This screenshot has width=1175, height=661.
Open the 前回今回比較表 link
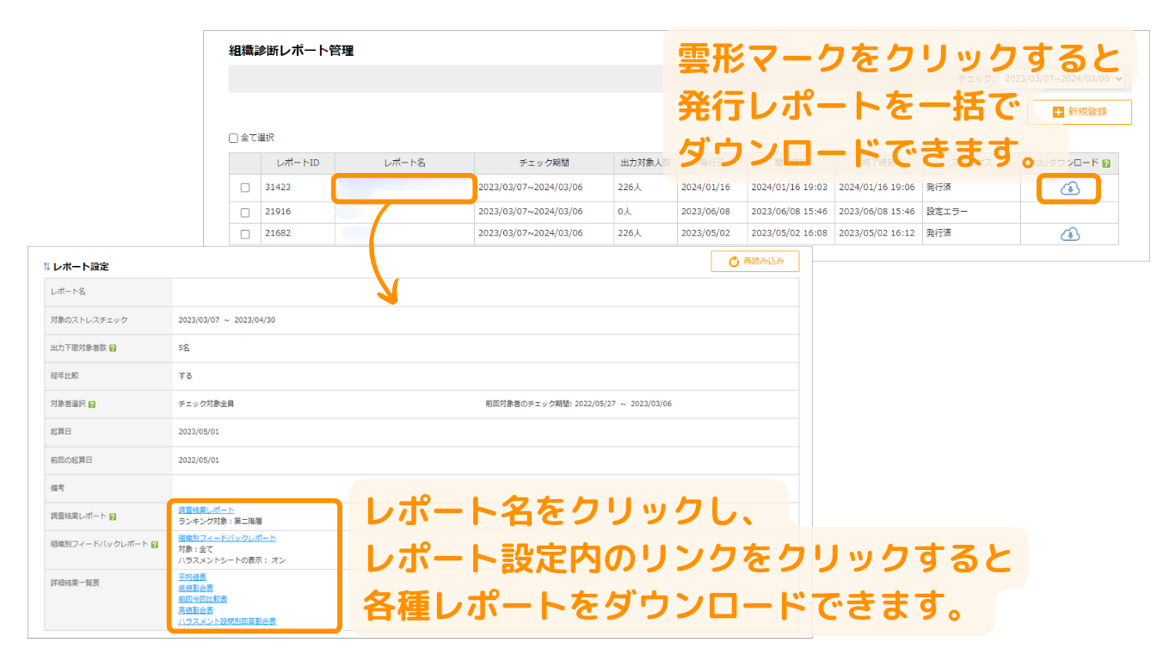pos(202,599)
